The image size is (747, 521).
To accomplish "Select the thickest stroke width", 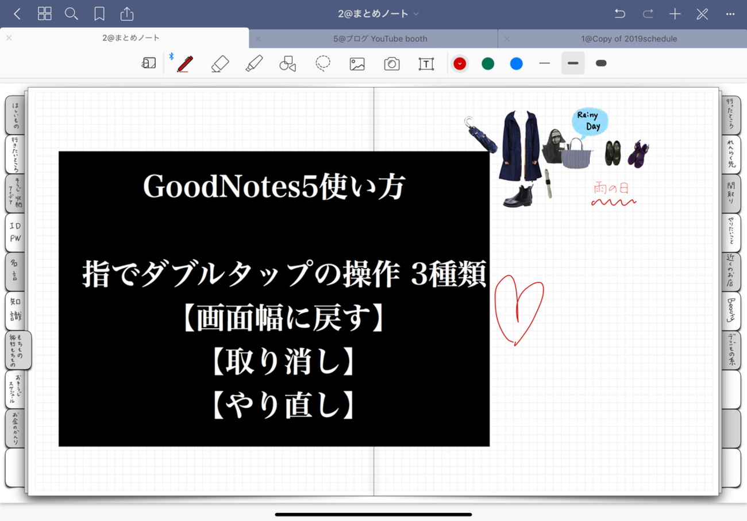I will [601, 63].
